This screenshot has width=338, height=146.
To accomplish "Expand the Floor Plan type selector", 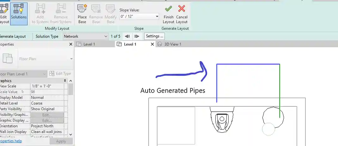I will pos(71,59).
